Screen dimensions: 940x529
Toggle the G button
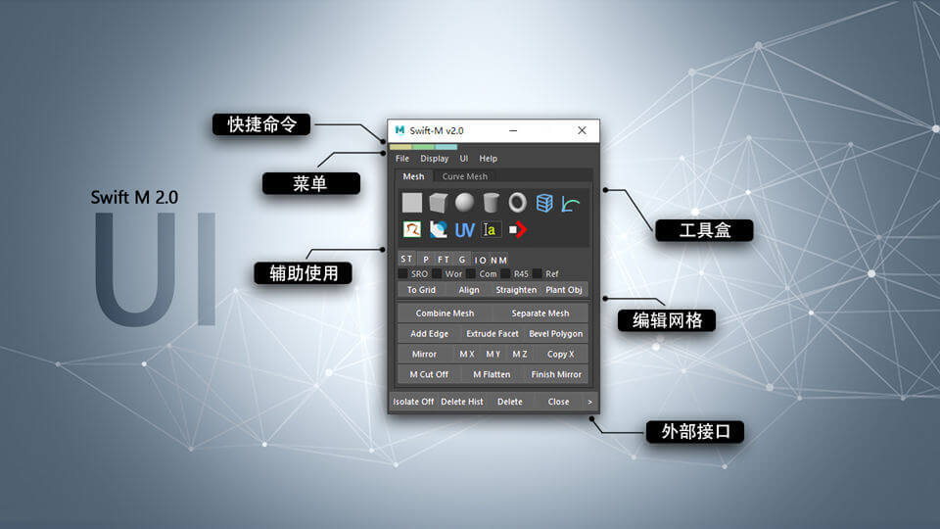461,259
